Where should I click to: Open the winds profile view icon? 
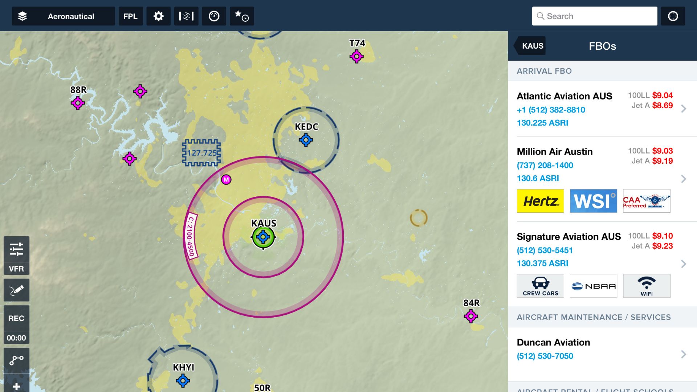[186, 16]
